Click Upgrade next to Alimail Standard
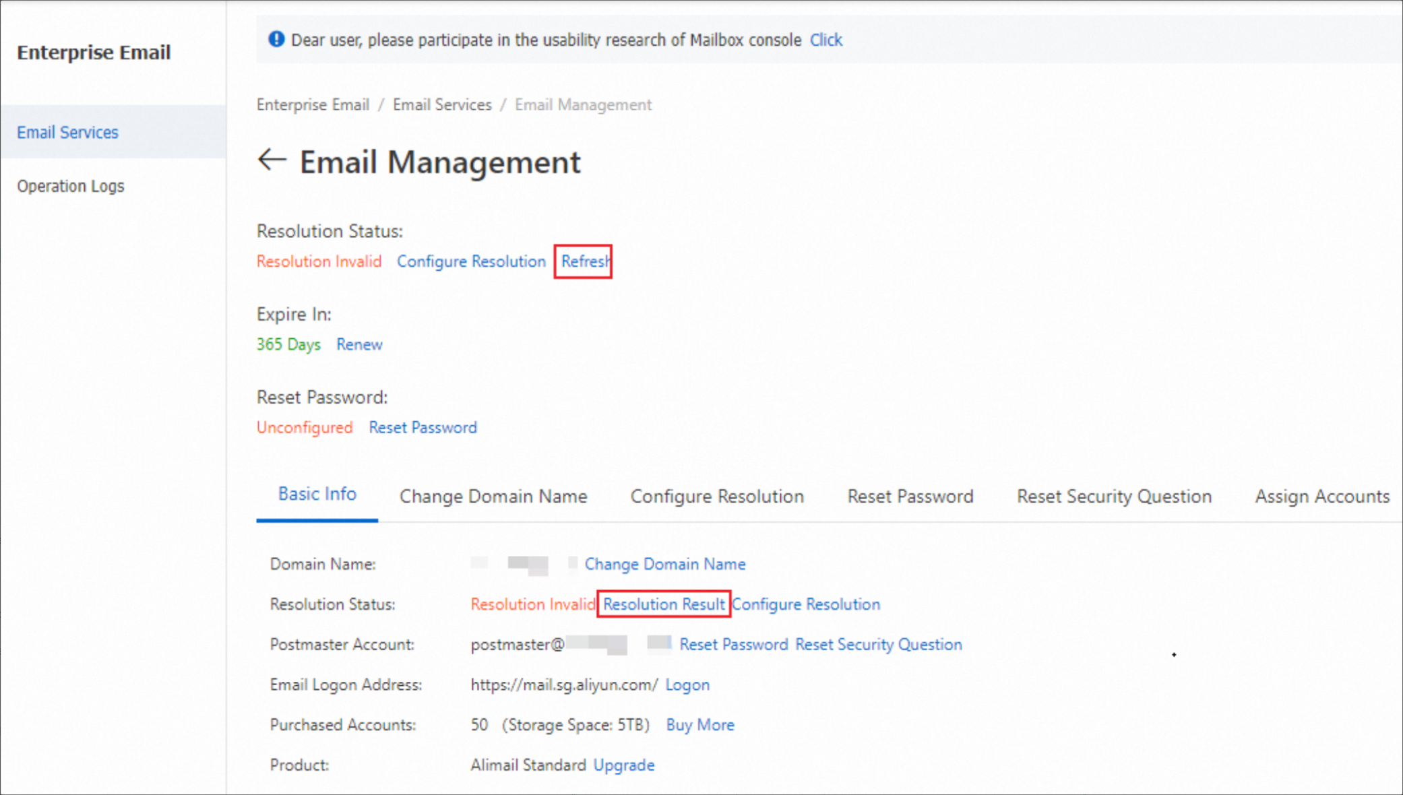Screen dimensions: 1403x795 pyautogui.click(x=624, y=765)
